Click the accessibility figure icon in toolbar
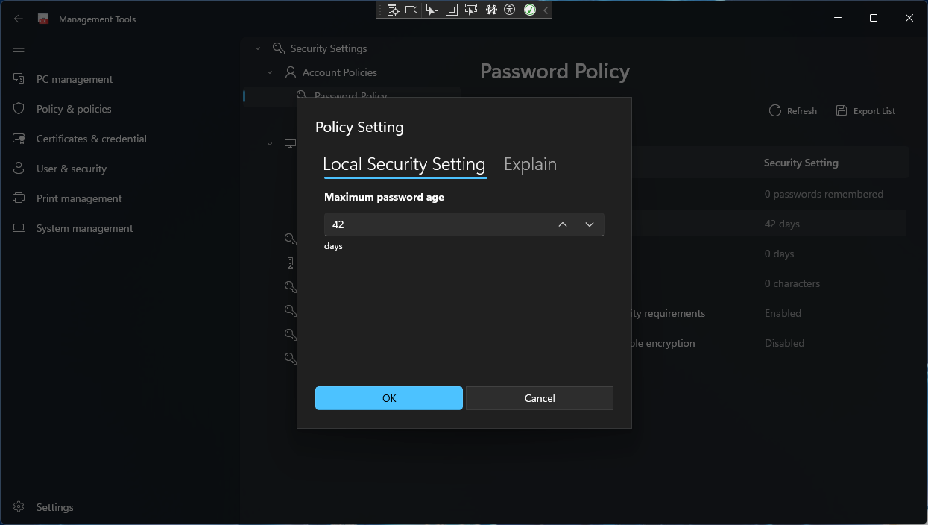Viewport: 928px width, 525px height. (510, 10)
